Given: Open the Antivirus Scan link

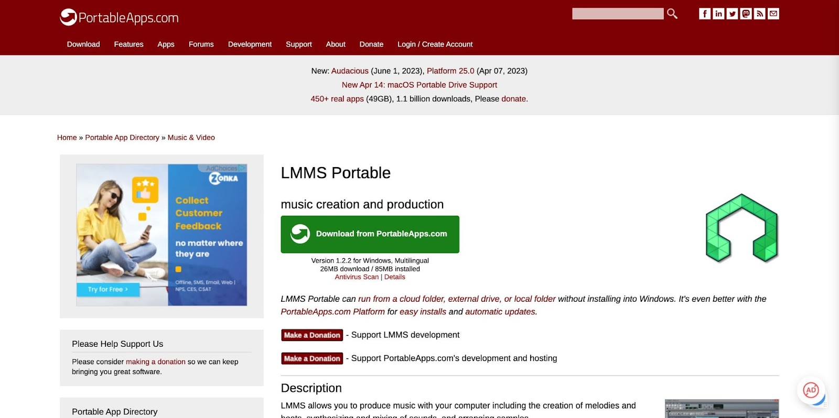Looking at the screenshot, I should (x=357, y=277).
